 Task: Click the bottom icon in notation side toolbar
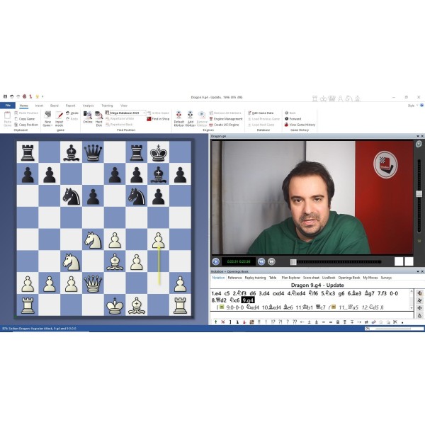(419, 315)
